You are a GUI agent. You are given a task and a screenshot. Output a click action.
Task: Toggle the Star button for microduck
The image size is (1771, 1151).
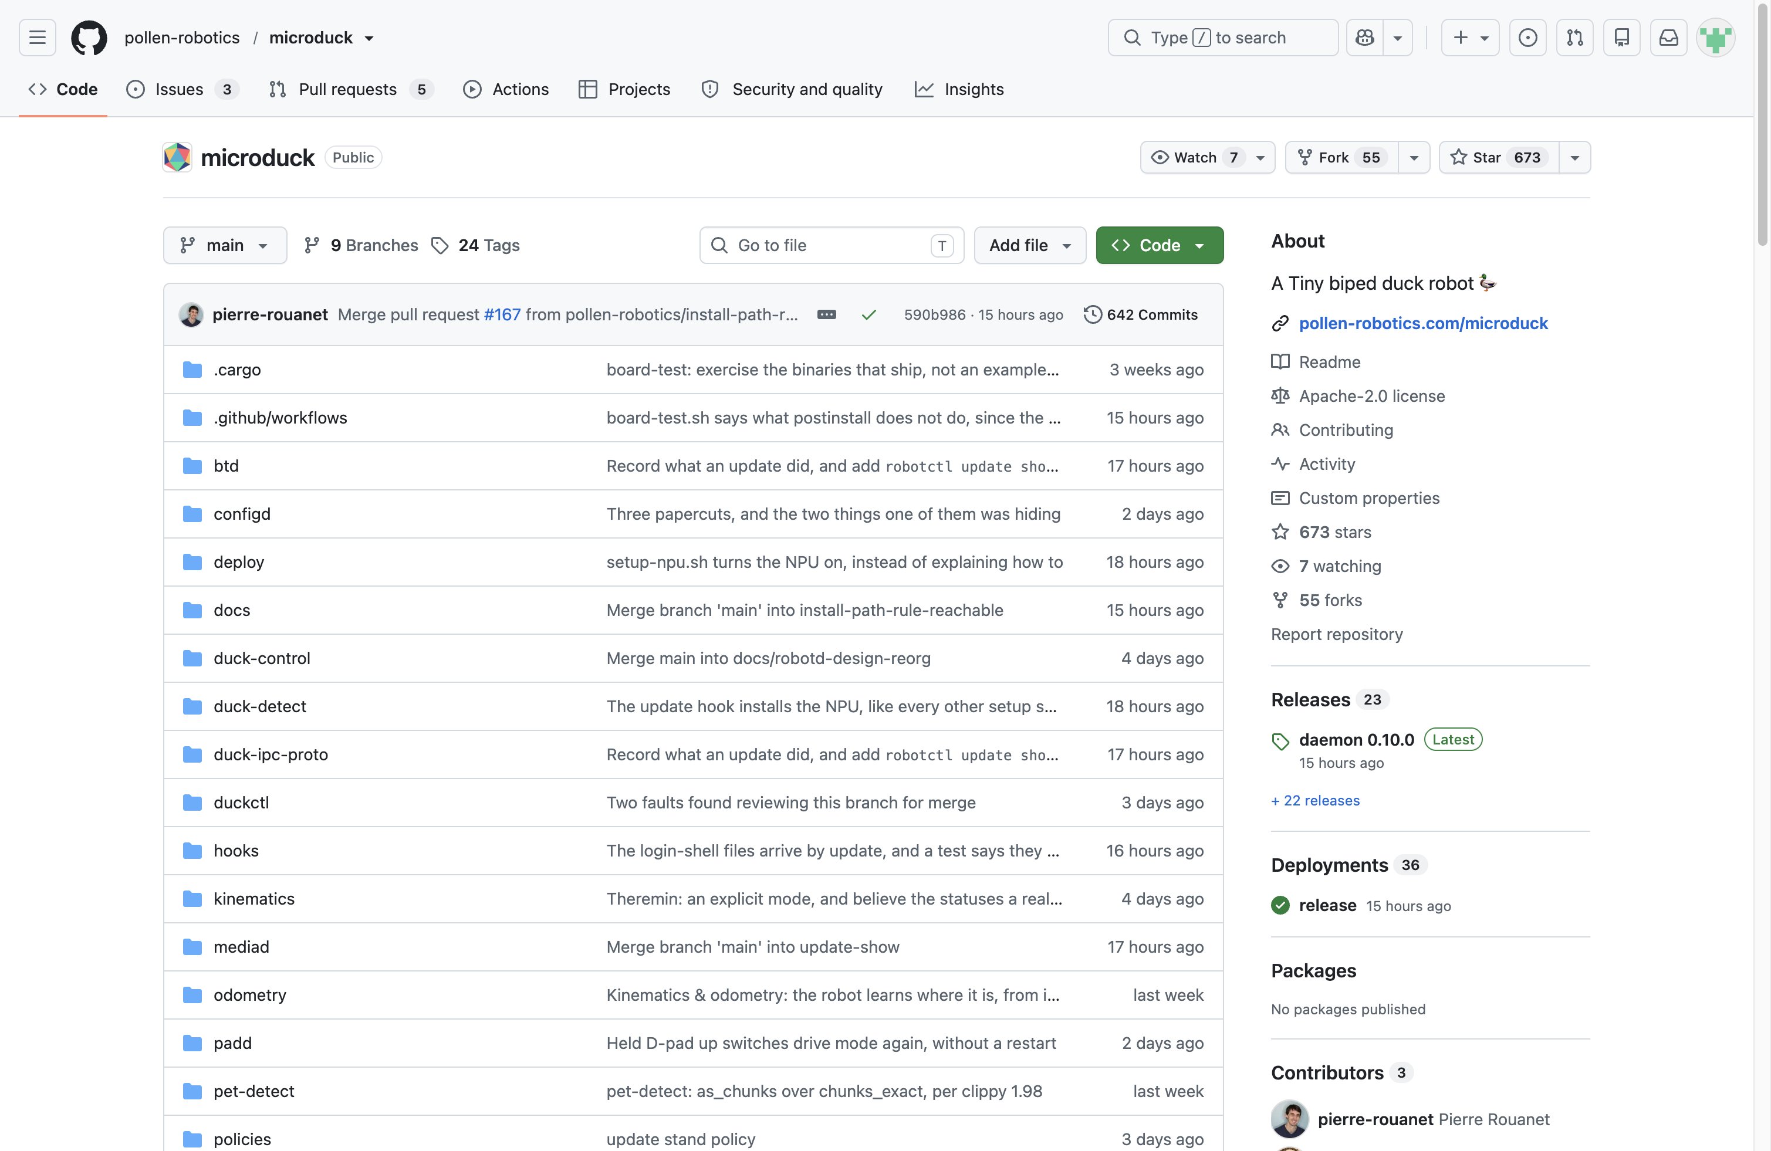[1499, 157]
